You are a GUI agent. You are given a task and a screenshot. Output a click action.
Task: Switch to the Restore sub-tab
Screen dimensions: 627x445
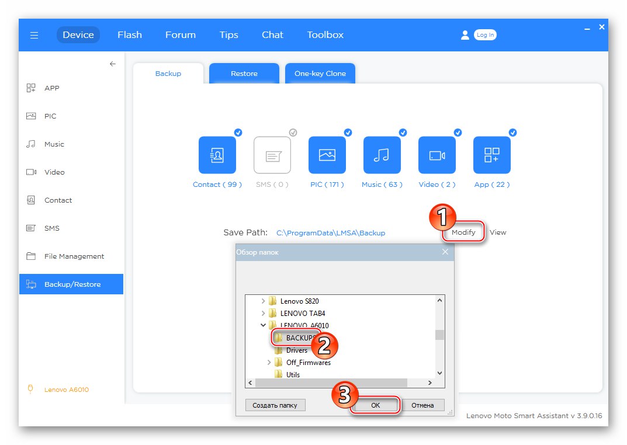point(244,74)
